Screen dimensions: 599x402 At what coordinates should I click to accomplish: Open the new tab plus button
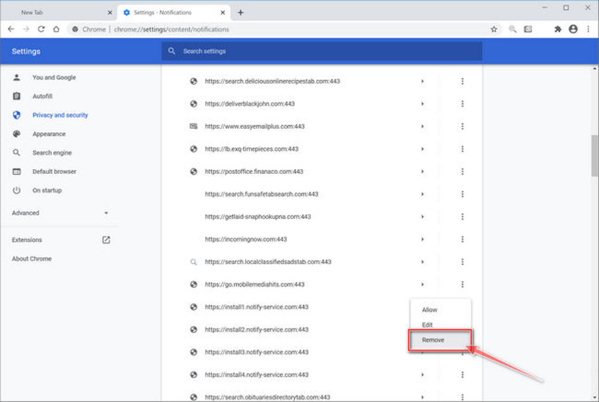pyautogui.click(x=240, y=13)
